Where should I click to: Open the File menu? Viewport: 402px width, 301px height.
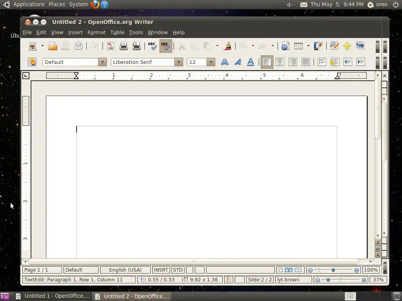tap(27, 33)
